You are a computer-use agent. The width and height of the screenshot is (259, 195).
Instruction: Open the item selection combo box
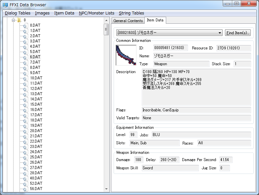tap(169, 33)
